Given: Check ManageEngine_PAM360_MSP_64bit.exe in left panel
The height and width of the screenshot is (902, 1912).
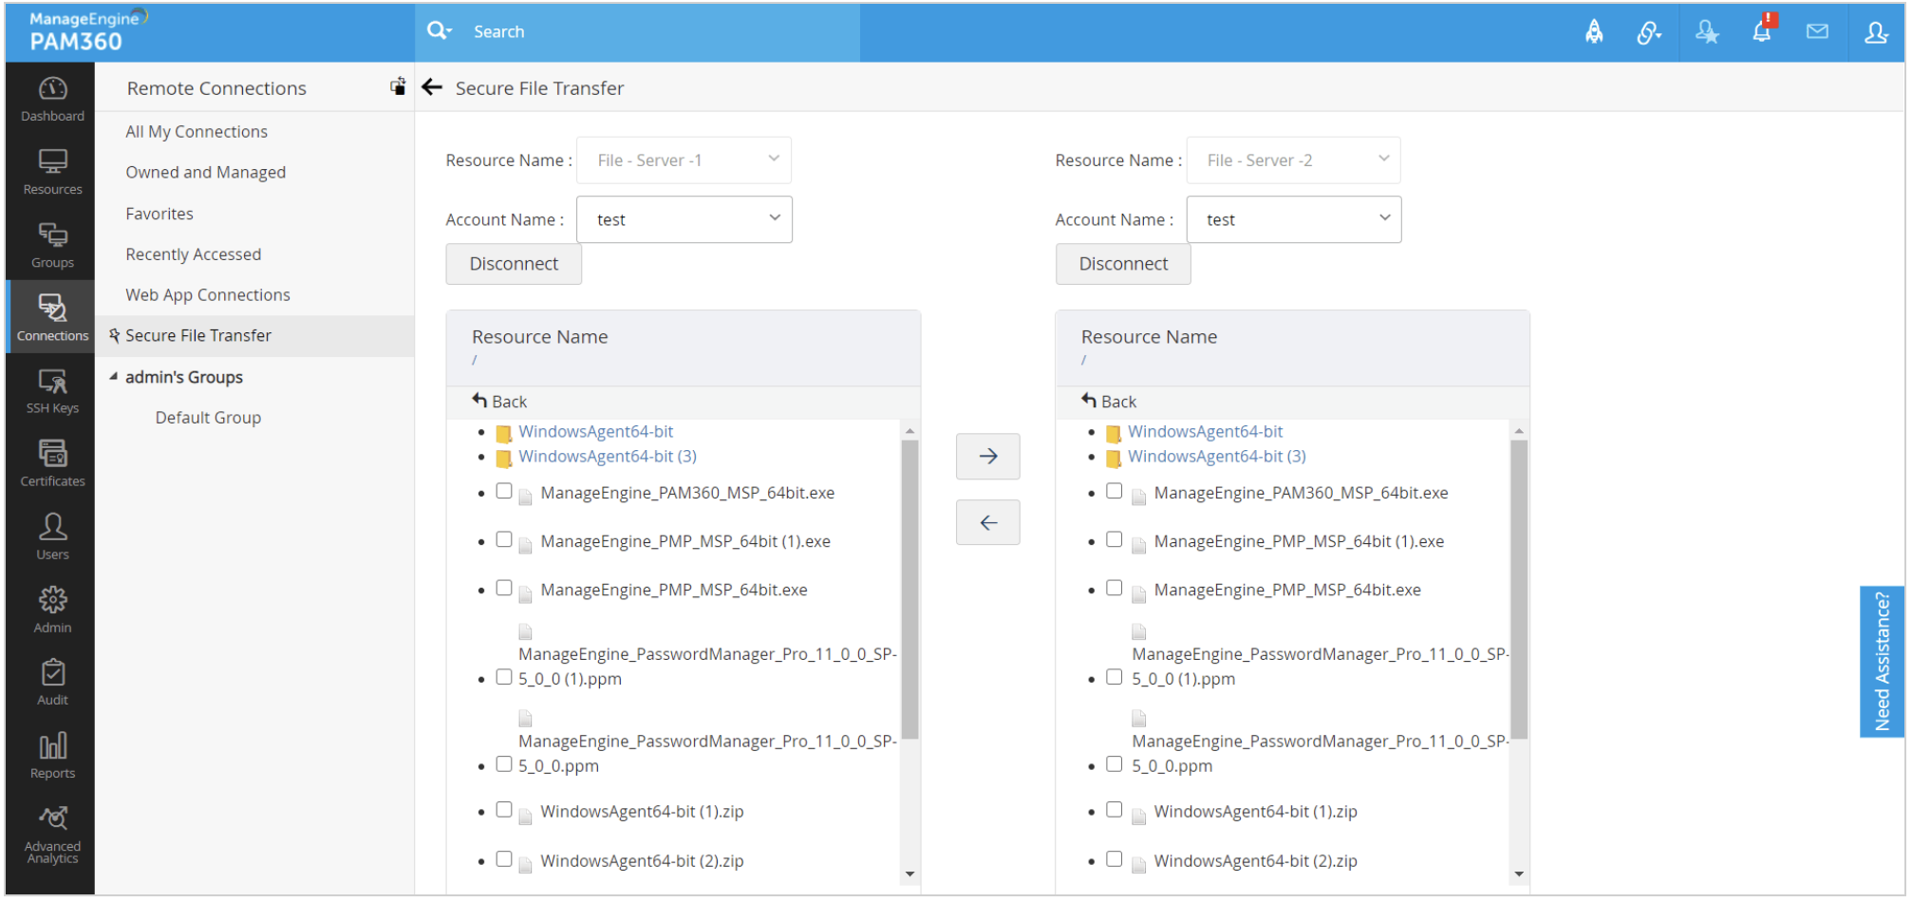Looking at the screenshot, I should [504, 491].
